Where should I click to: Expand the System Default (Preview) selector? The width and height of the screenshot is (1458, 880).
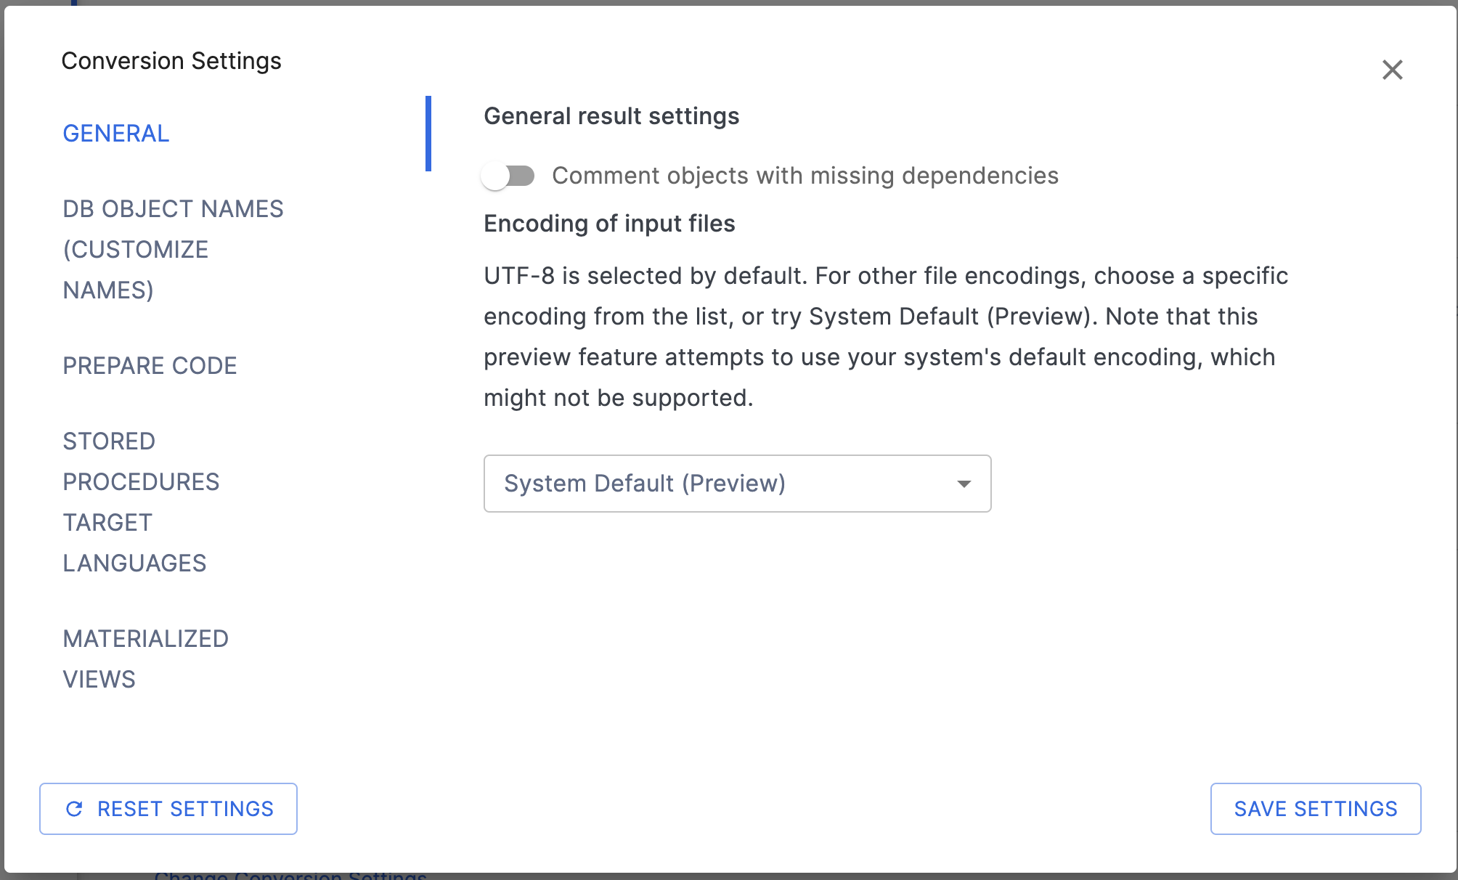click(737, 484)
